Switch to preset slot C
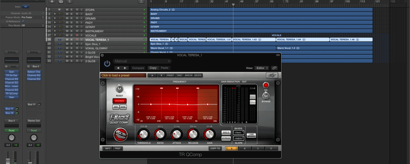The width and height of the screenshot is (410, 164). (258, 149)
